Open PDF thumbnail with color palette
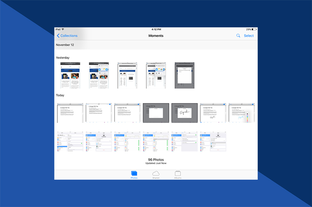 tap(242, 113)
